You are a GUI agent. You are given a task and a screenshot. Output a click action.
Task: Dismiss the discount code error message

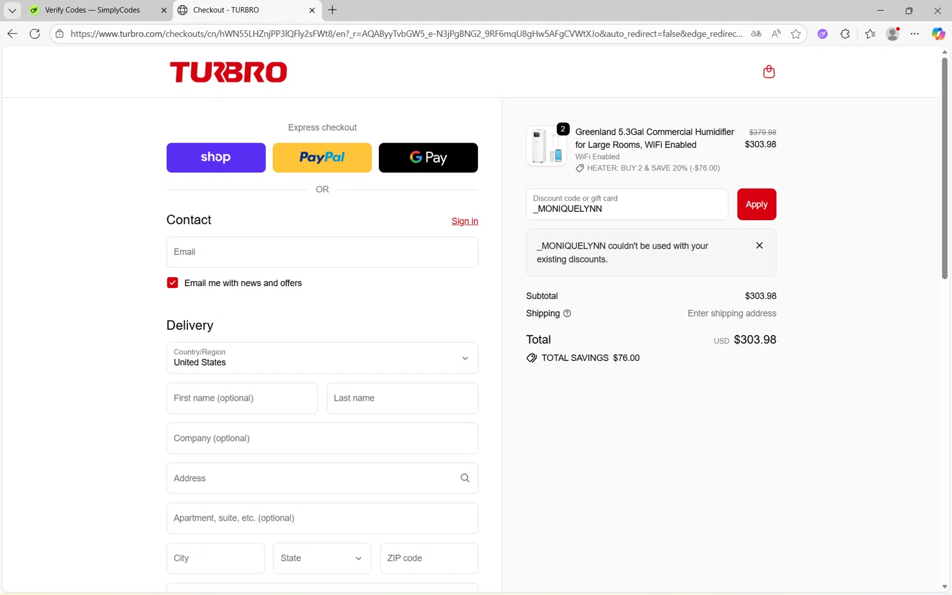point(759,245)
